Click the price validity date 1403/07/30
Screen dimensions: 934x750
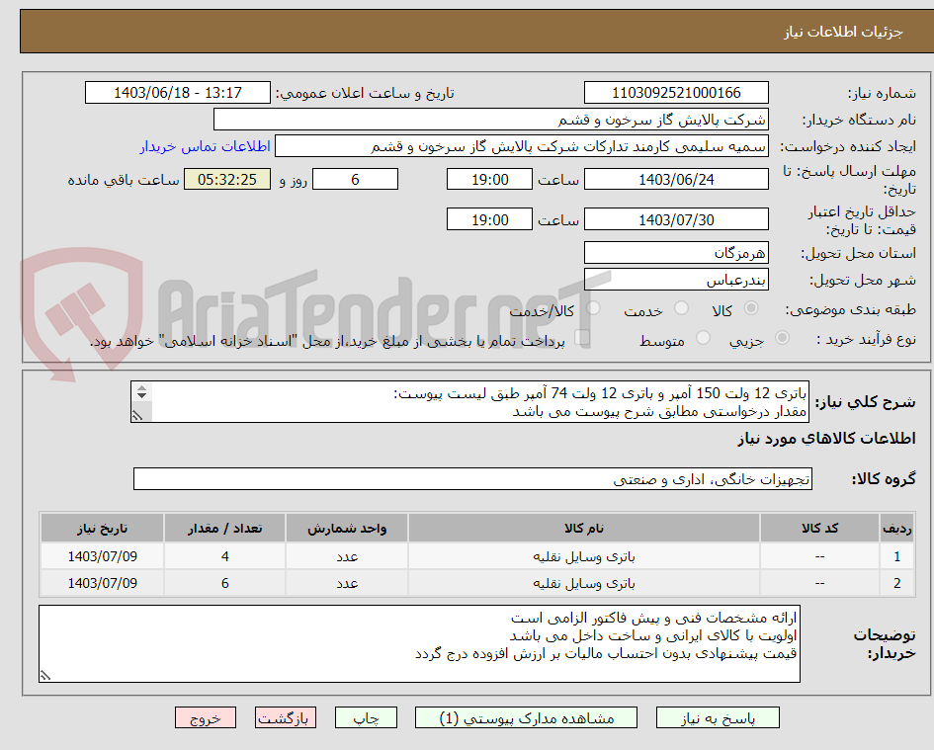tap(676, 219)
